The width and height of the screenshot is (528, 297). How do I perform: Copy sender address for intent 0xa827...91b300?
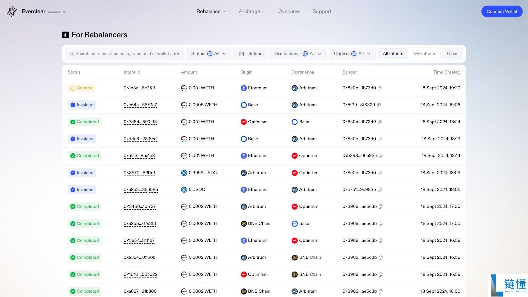click(381, 291)
